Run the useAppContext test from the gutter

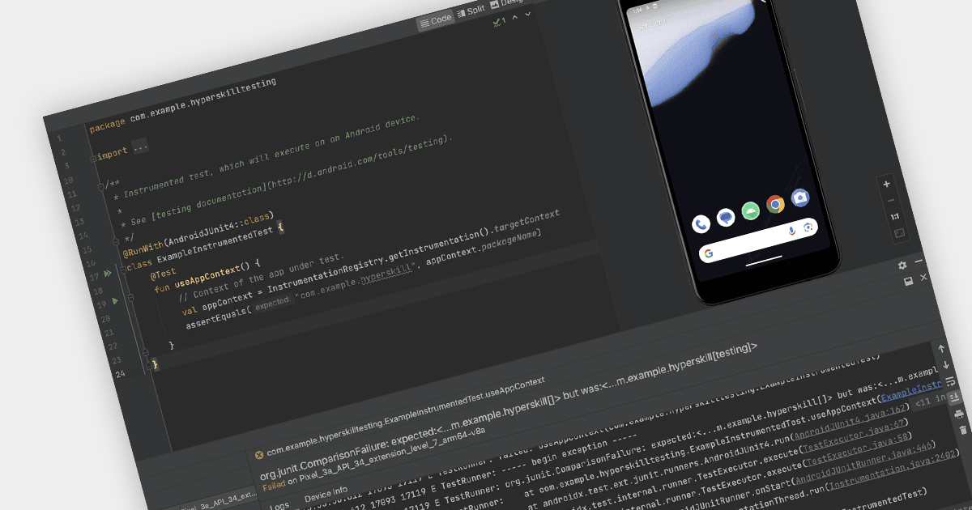click(114, 301)
